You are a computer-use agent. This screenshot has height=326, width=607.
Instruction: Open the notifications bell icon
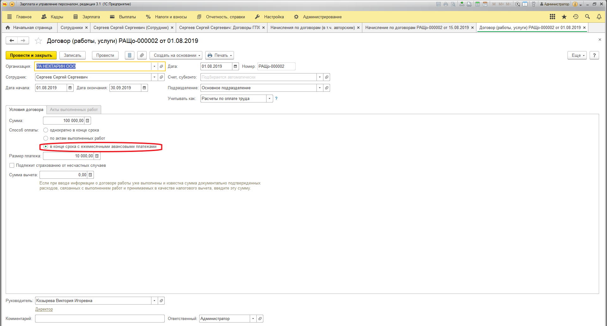tap(599, 17)
